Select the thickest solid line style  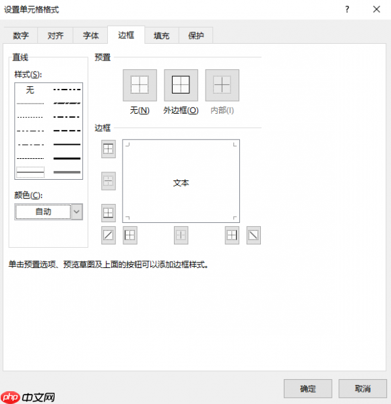(x=67, y=158)
